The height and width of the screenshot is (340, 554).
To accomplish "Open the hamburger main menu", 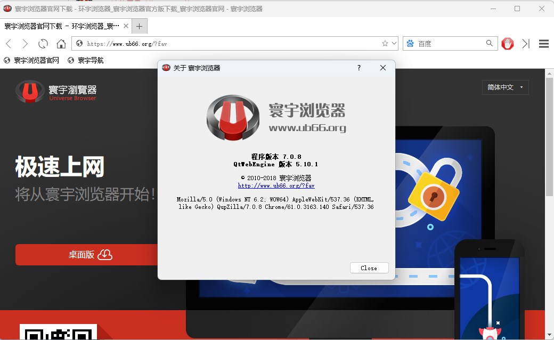I will (x=544, y=44).
